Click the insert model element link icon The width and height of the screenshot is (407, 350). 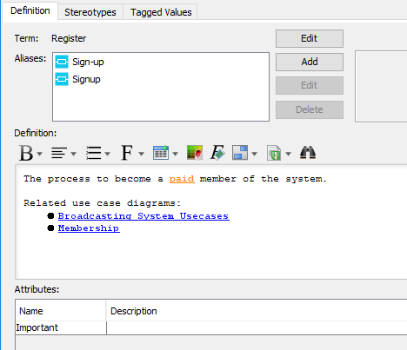pos(274,153)
